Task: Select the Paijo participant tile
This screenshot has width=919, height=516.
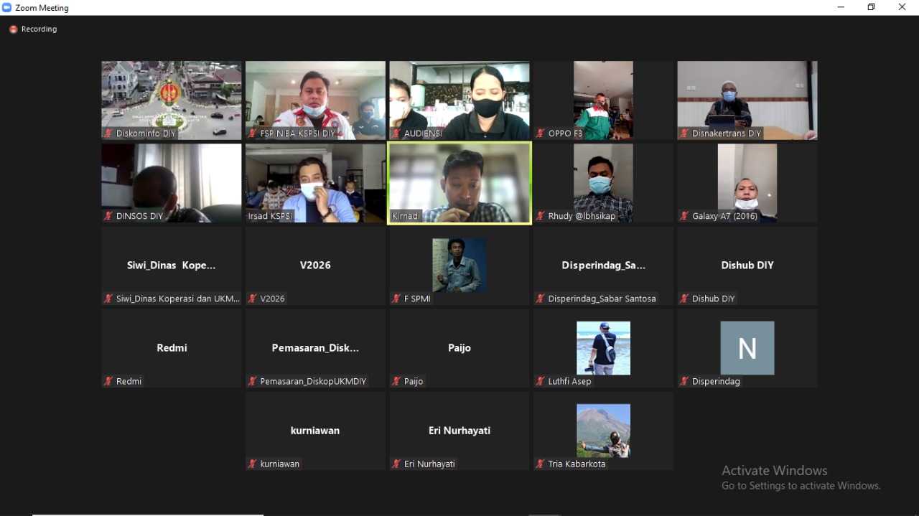Action: point(459,348)
